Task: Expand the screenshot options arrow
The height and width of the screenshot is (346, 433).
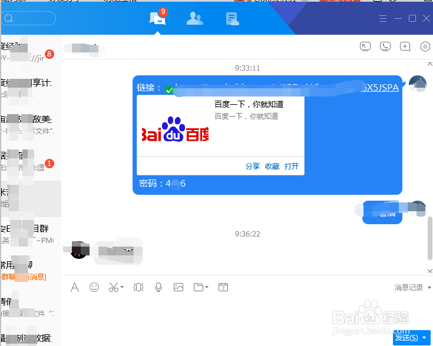Action: (122, 287)
